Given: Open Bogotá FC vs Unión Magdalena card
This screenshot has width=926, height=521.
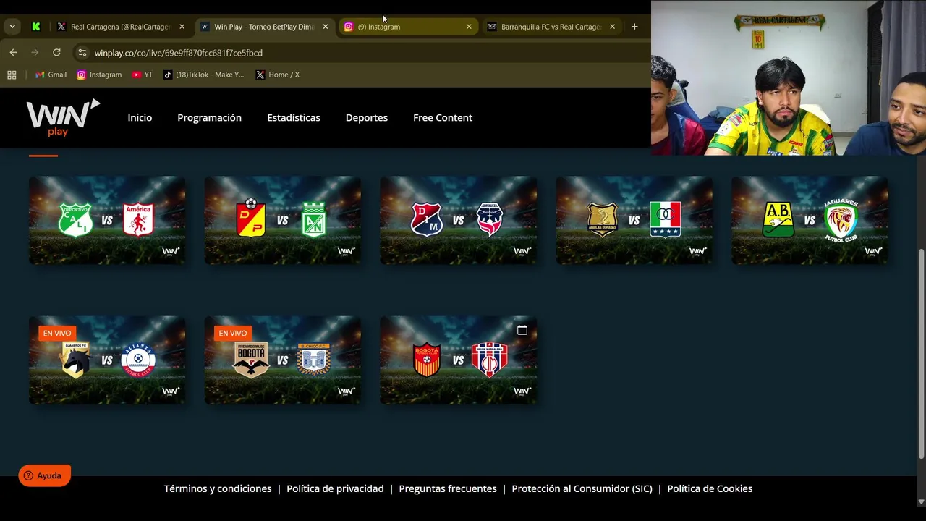Looking at the screenshot, I should click(x=459, y=360).
